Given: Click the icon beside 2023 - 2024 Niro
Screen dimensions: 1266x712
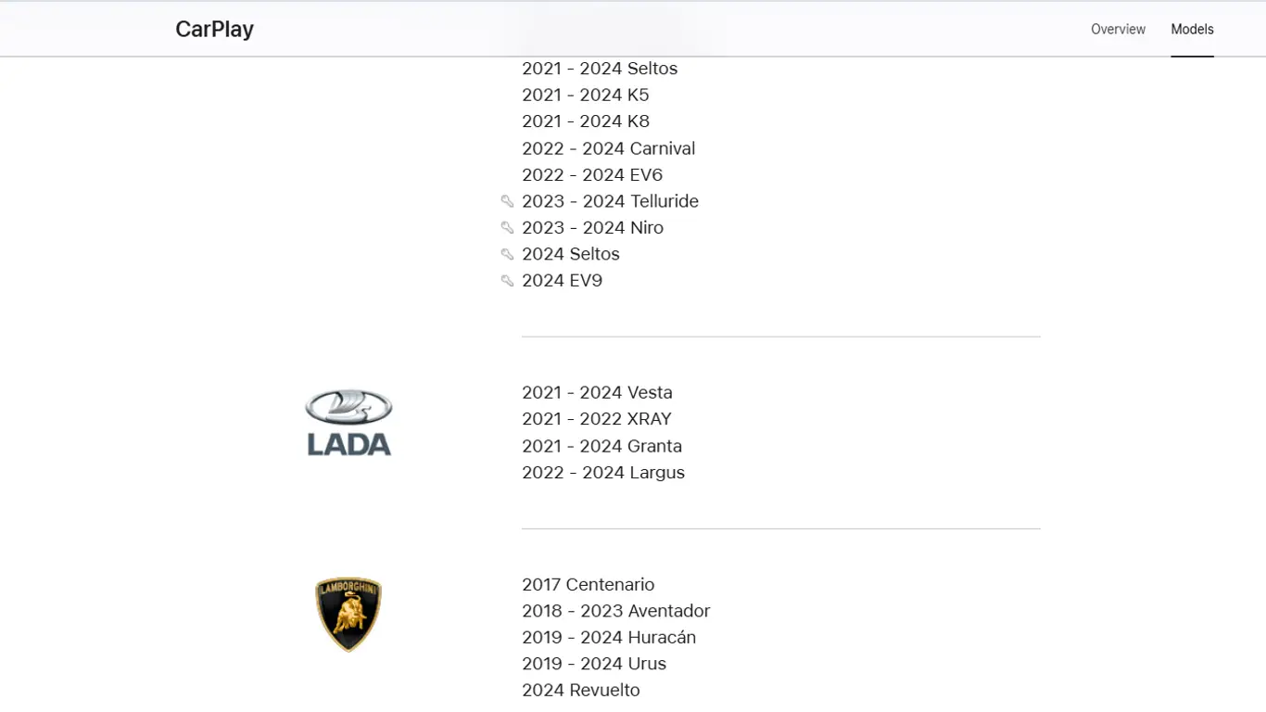Looking at the screenshot, I should tap(507, 227).
